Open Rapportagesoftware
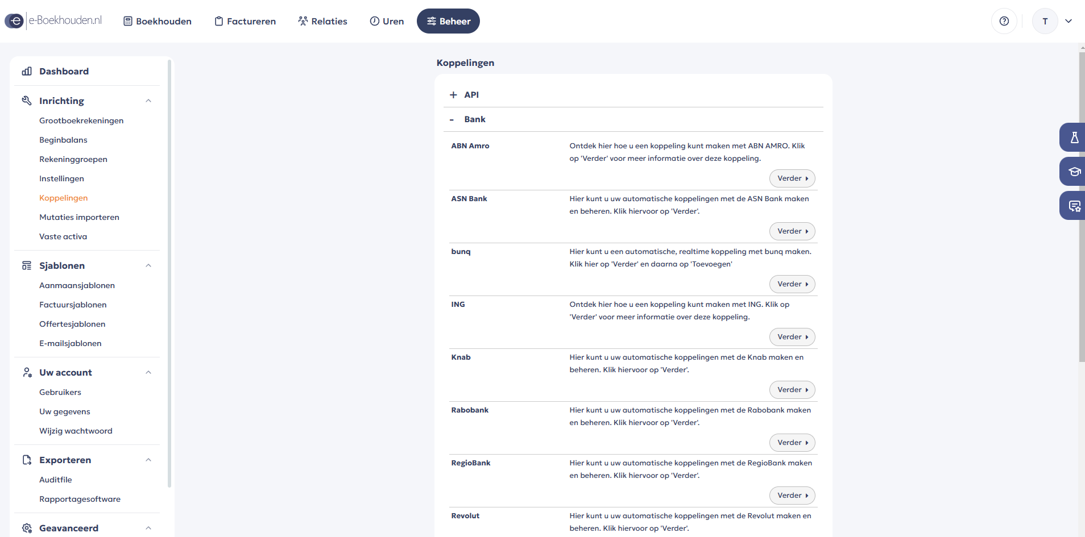 pyautogui.click(x=80, y=499)
